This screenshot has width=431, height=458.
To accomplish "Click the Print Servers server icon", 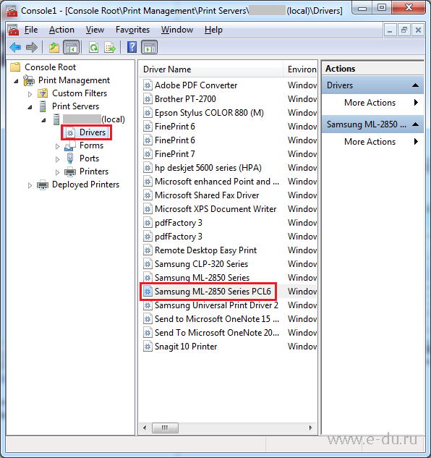I will point(43,106).
